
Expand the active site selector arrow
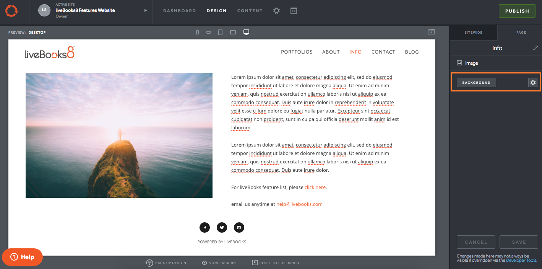(146, 11)
